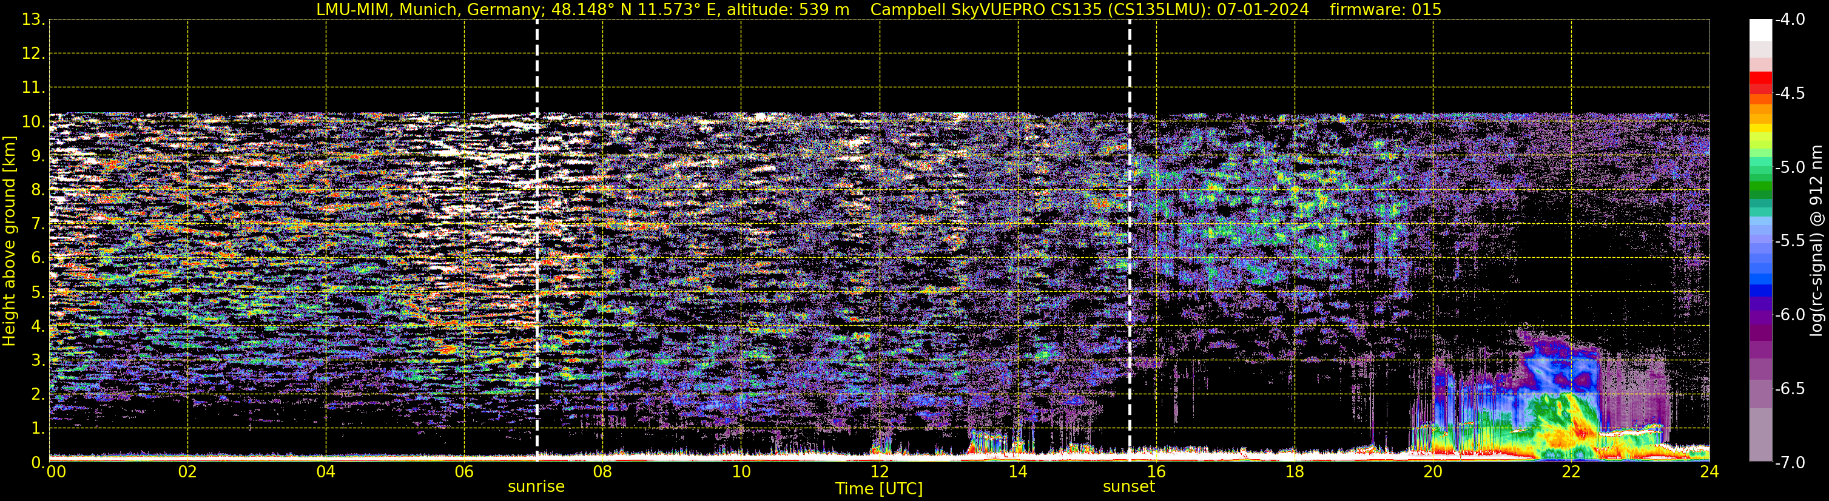This screenshot has height=501, width=1829.
Task: Click the pale mauve colorbar segment near -7.0
Action: pyautogui.click(x=1761, y=434)
